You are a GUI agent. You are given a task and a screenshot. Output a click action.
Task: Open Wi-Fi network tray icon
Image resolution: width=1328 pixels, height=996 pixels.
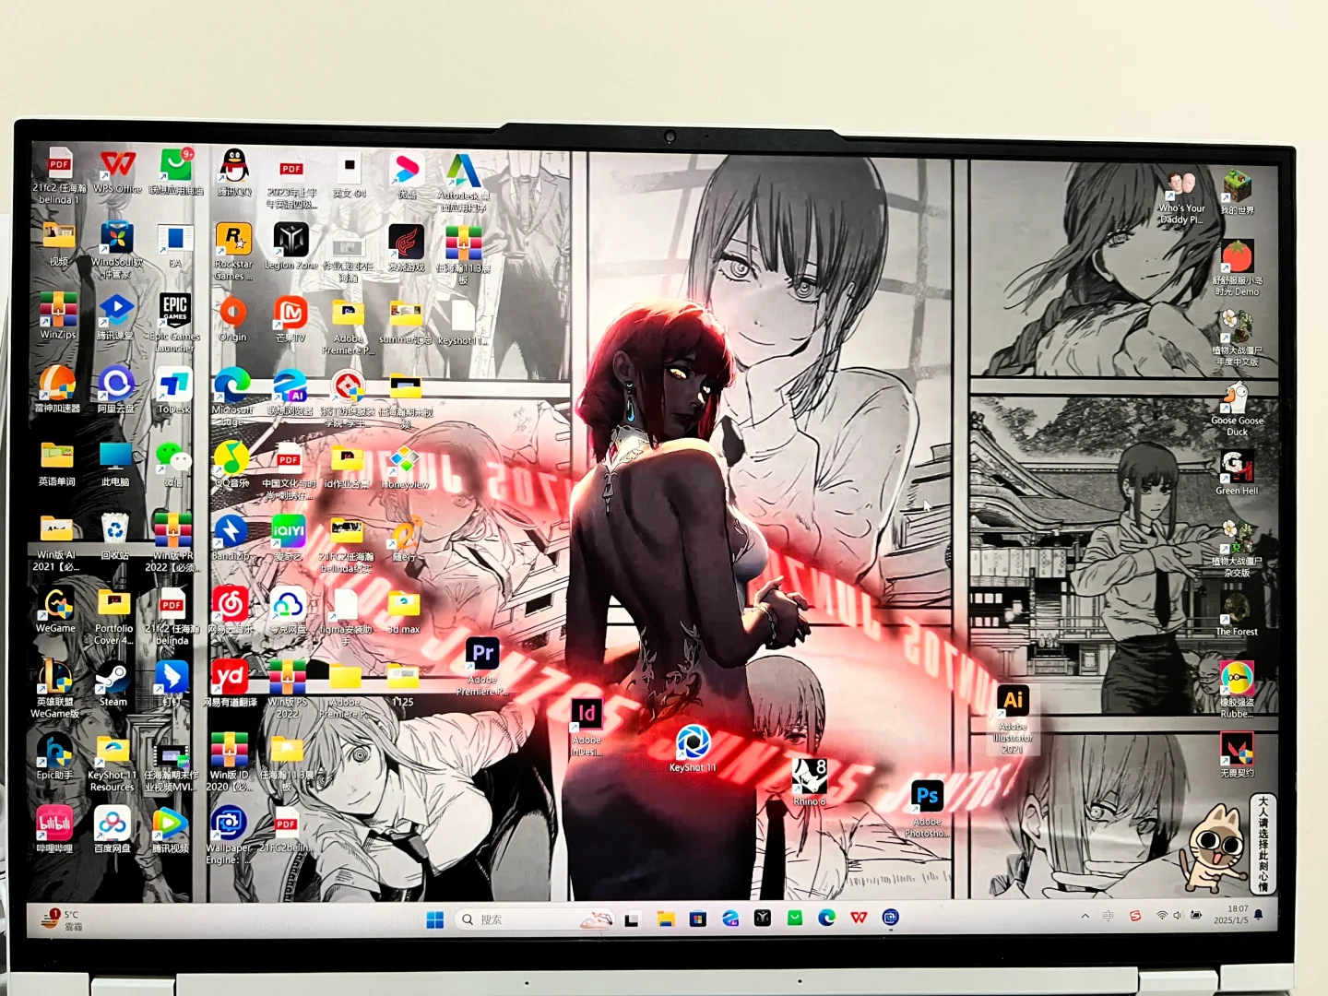coord(1162,916)
